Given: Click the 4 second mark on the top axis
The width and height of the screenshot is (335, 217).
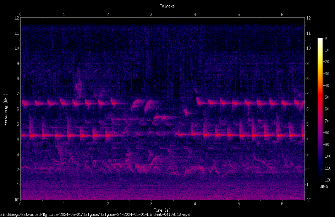Looking at the screenshot, I should tap(195, 15).
